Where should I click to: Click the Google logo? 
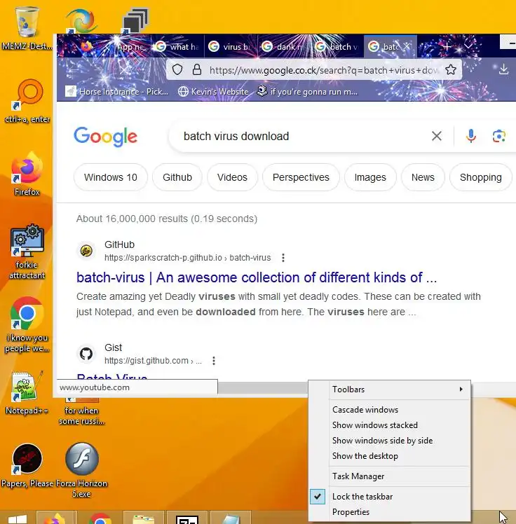105,137
